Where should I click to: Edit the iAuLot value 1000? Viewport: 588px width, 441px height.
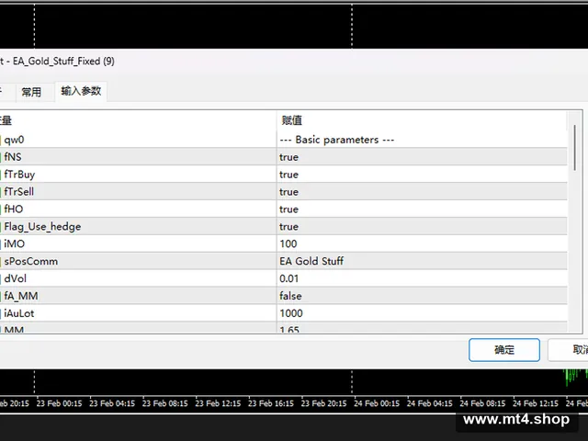click(x=422, y=313)
